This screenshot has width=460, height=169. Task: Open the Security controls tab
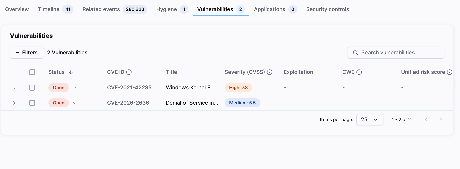tap(328, 9)
